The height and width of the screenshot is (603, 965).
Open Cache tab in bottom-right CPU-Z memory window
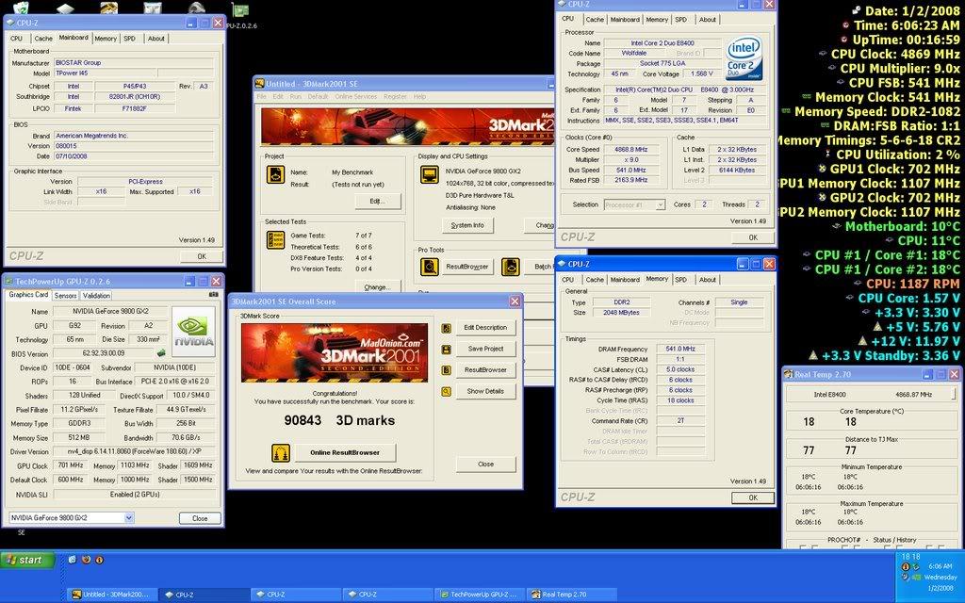(x=595, y=280)
